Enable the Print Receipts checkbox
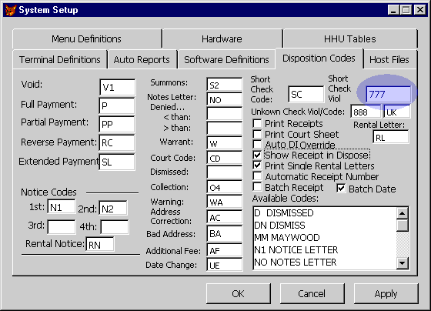Viewport: 431px width, 311px height. click(257, 123)
